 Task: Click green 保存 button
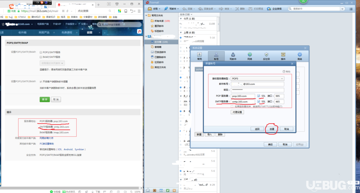45,99
